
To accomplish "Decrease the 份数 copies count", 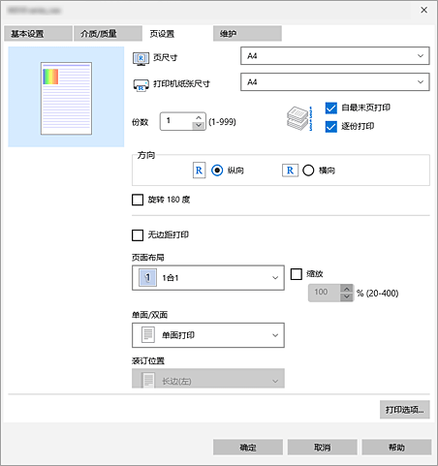I will click(x=199, y=125).
